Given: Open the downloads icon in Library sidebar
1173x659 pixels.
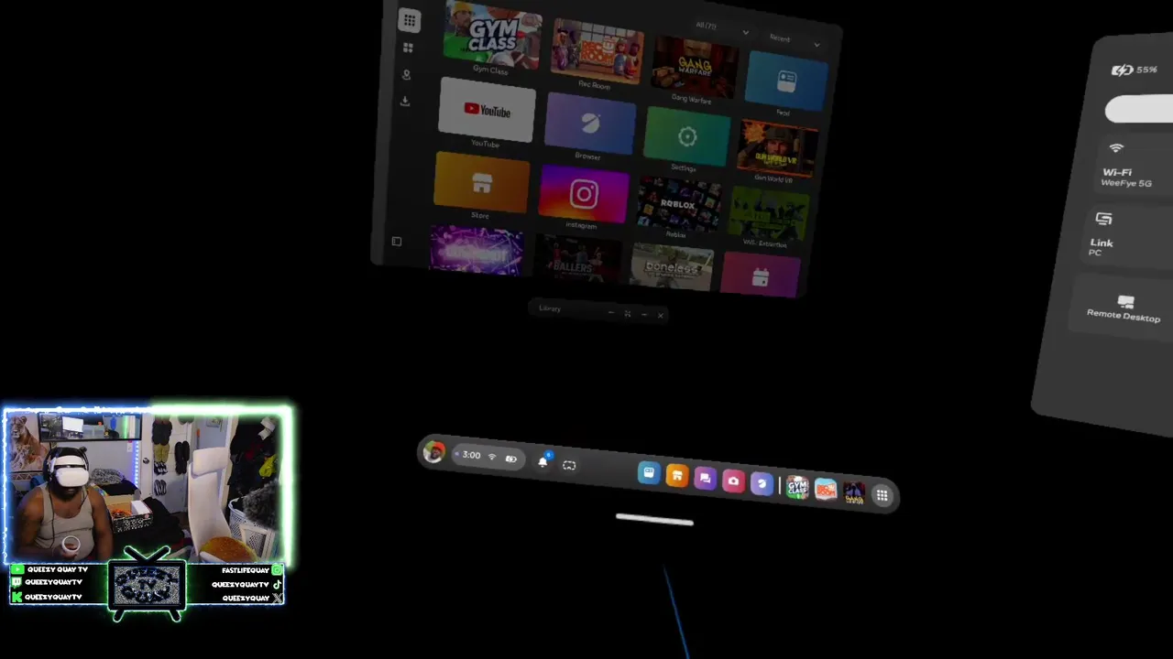Looking at the screenshot, I should [x=405, y=101].
